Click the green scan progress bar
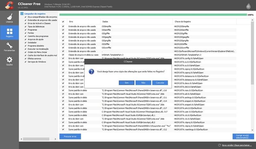 [x=153, y=15]
